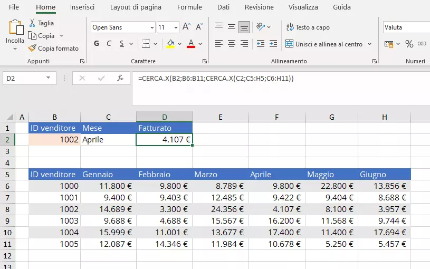The image size is (430, 269).
Task: Increase cell indent
Action: click(273, 44)
